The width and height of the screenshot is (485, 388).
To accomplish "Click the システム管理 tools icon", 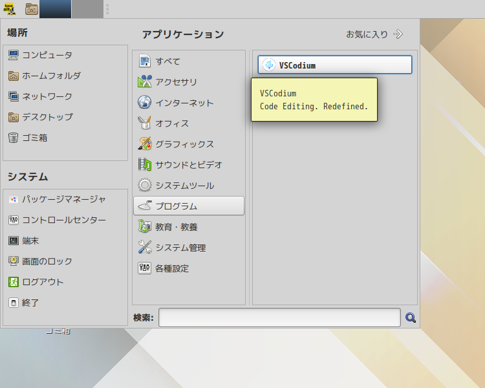I will (x=144, y=247).
